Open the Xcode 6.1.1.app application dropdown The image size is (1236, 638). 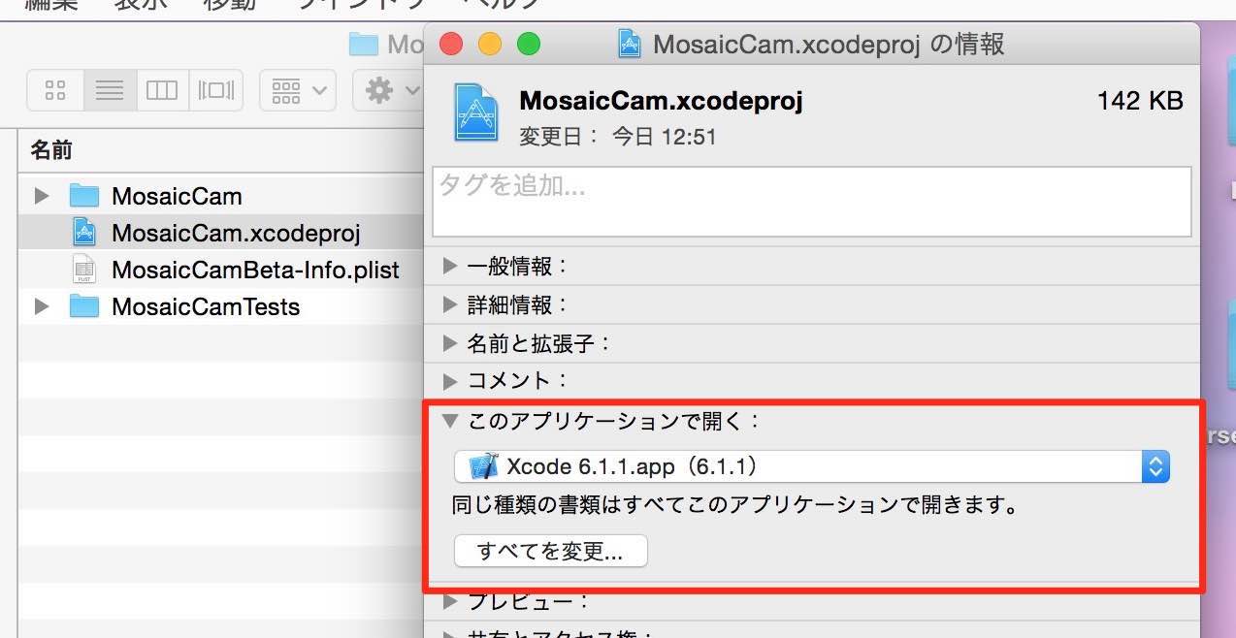coord(812,466)
